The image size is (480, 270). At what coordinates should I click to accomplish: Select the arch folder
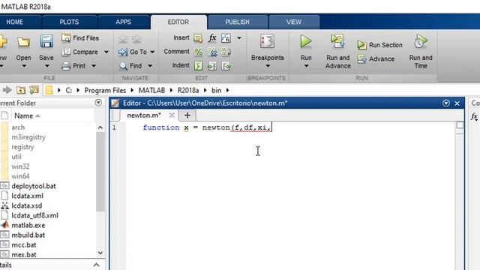click(x=18, y=127)
